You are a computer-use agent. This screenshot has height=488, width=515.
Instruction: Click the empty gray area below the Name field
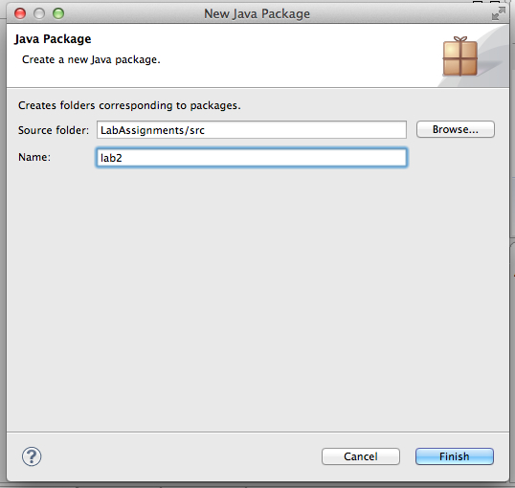tap(257, 296)
